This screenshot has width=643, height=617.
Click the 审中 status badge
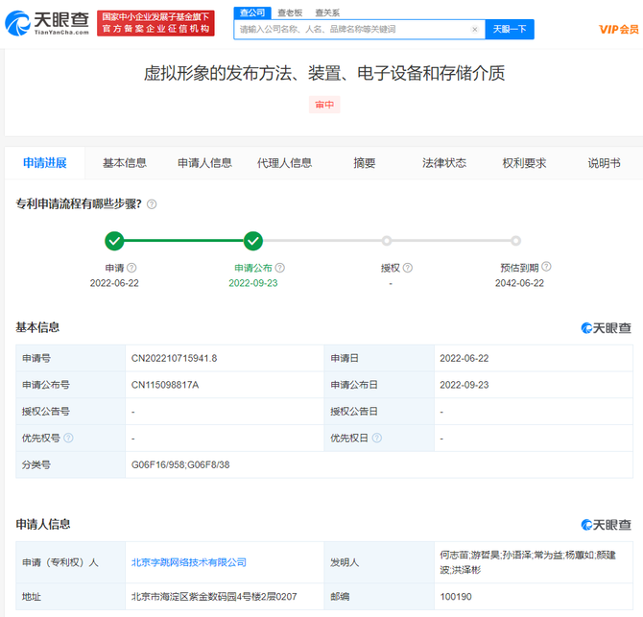(324, 105)
